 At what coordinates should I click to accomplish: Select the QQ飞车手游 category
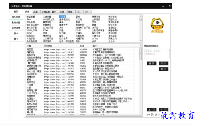tap(48, 28)
